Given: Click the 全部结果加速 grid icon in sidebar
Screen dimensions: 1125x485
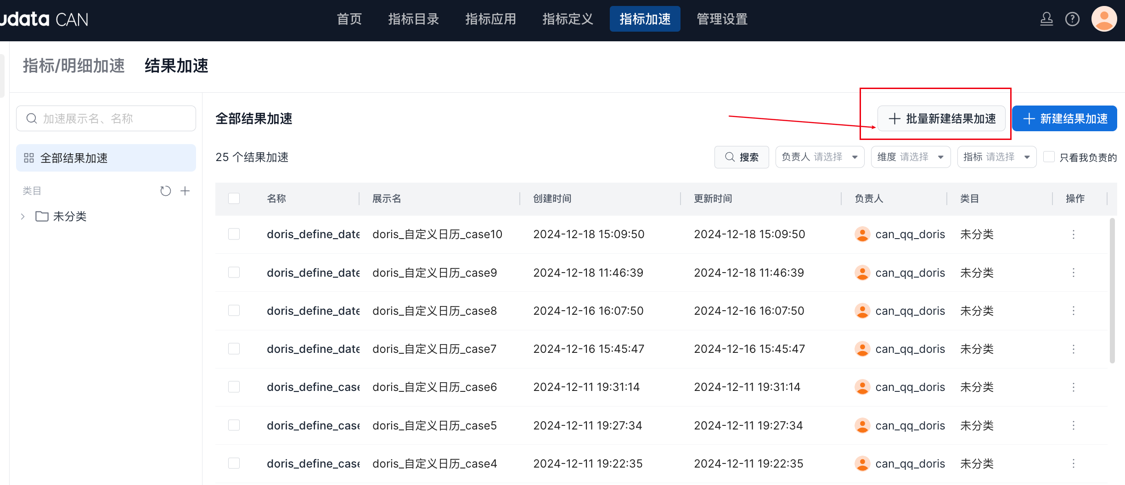Looking at the screenshot, I should (x=29, y=158).
